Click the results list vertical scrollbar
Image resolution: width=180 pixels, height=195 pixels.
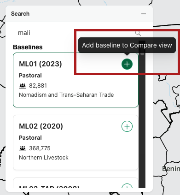[142, 114]
